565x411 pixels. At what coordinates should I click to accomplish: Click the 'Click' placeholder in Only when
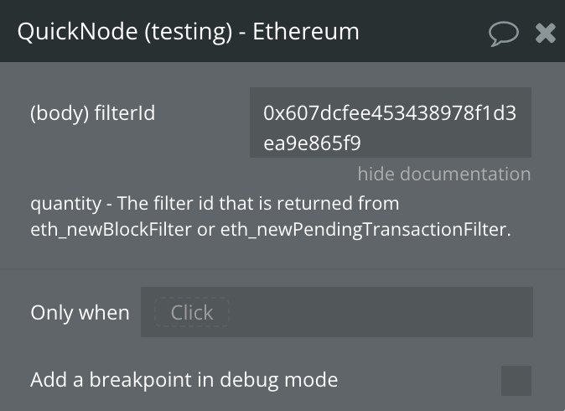192,313
